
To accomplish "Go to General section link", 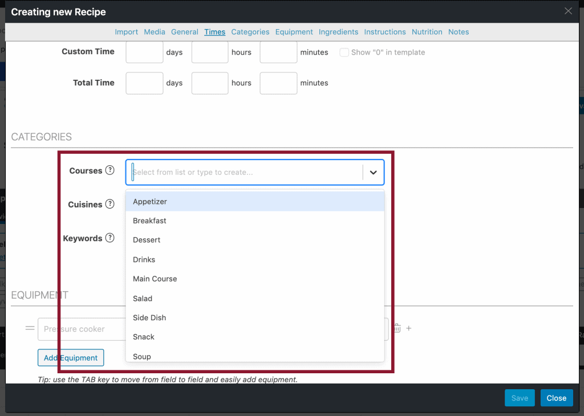I will point(185,32).
